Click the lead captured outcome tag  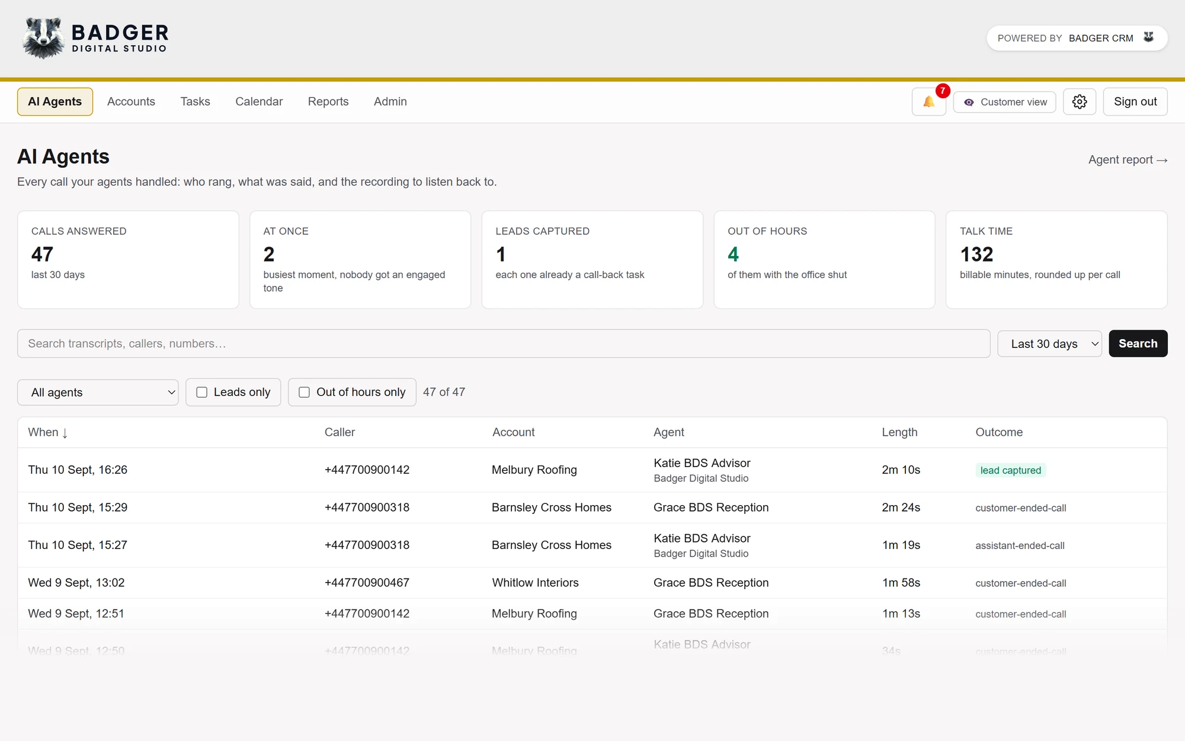click(1010, 470)
